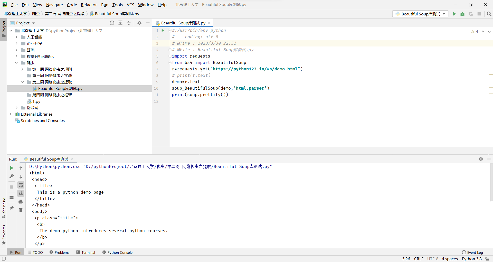The width and height of the screenshot is (493, 262).
Task: Open the Tools menu
Action: click(117, 5)
